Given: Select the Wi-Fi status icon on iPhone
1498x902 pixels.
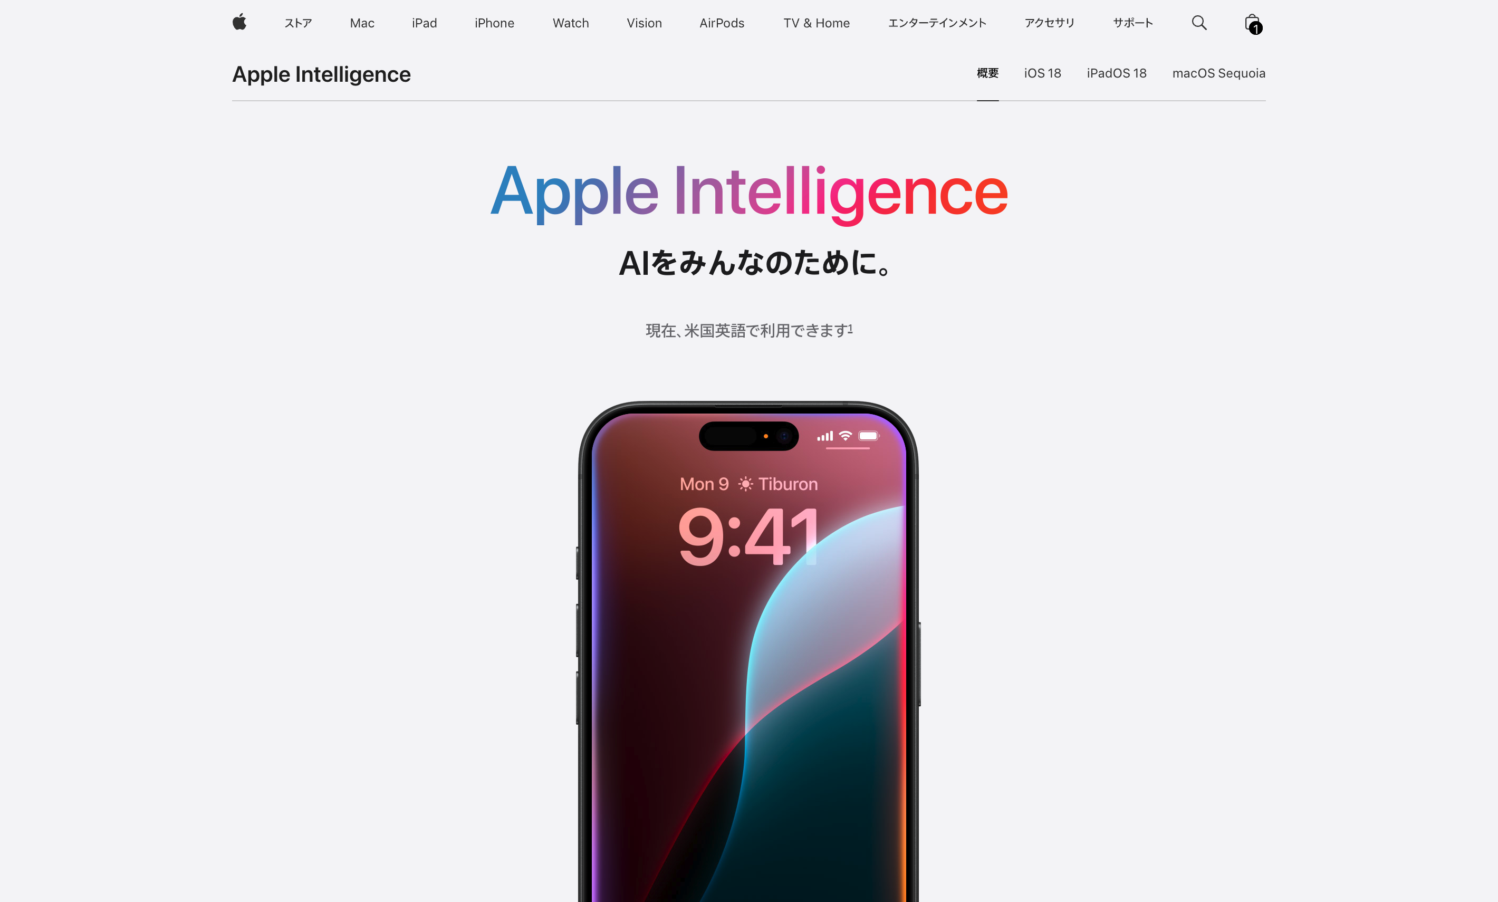Looking at the screenshot, I should pos(847,437).
